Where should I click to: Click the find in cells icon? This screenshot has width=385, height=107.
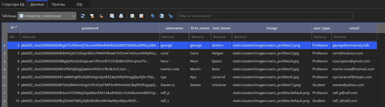coord(162,16)
